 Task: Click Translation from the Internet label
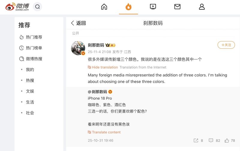point(143,67)
